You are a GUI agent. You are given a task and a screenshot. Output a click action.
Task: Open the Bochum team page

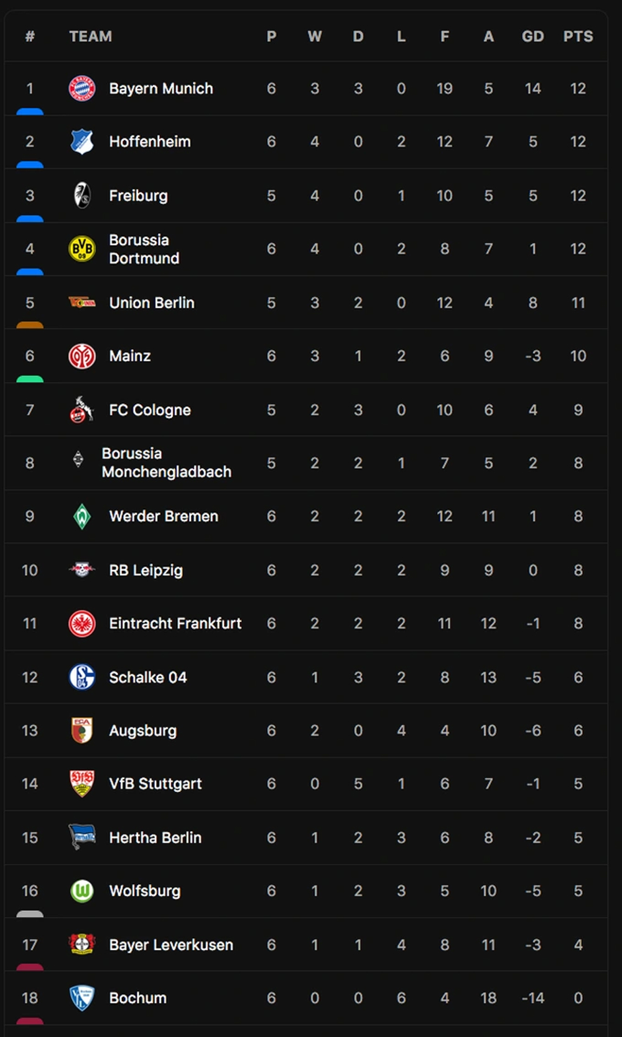138,998
